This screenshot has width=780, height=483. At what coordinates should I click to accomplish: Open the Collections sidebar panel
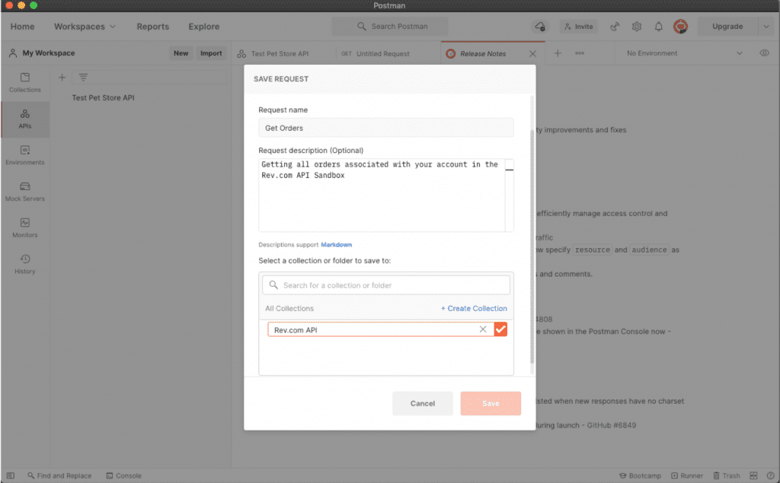(x=25, y=82)
